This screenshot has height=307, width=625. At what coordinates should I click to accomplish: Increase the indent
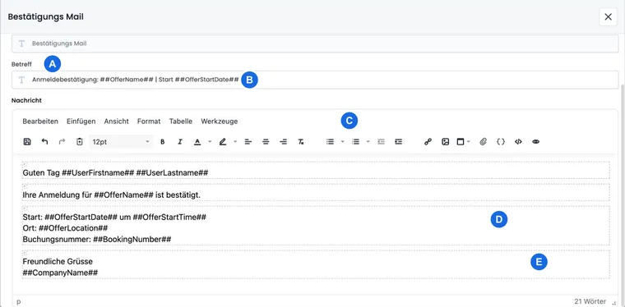coord(399,141)
